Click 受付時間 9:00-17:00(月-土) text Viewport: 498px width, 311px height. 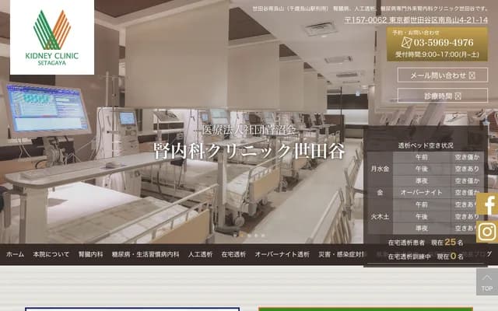pyautogui.click(x=437, y=54)
